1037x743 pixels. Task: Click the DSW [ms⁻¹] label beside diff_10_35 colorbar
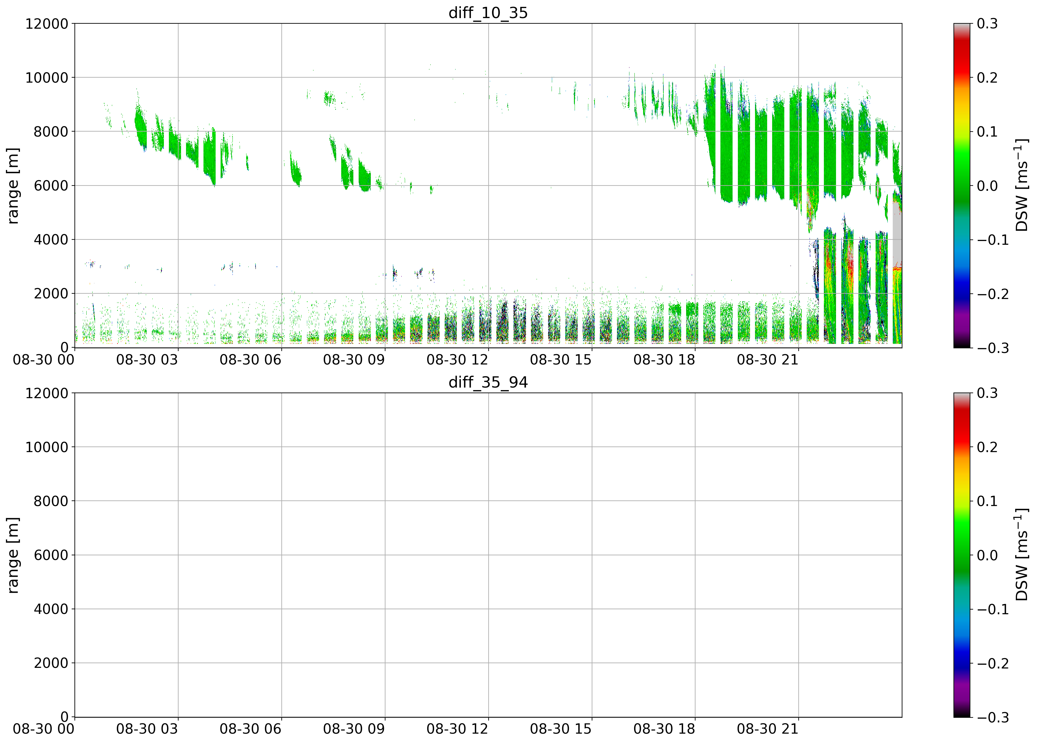pyautogui.click(x=1021, y=186)
